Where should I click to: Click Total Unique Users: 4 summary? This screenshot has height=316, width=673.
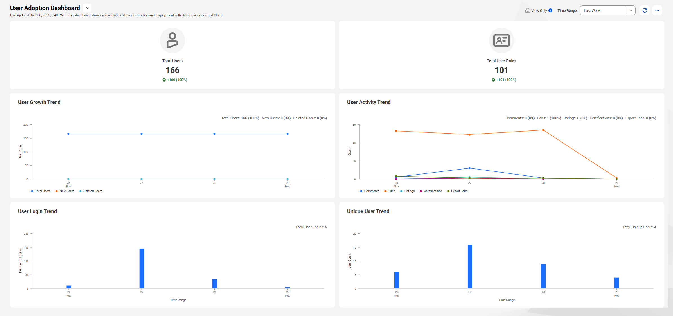pos(639,227)
